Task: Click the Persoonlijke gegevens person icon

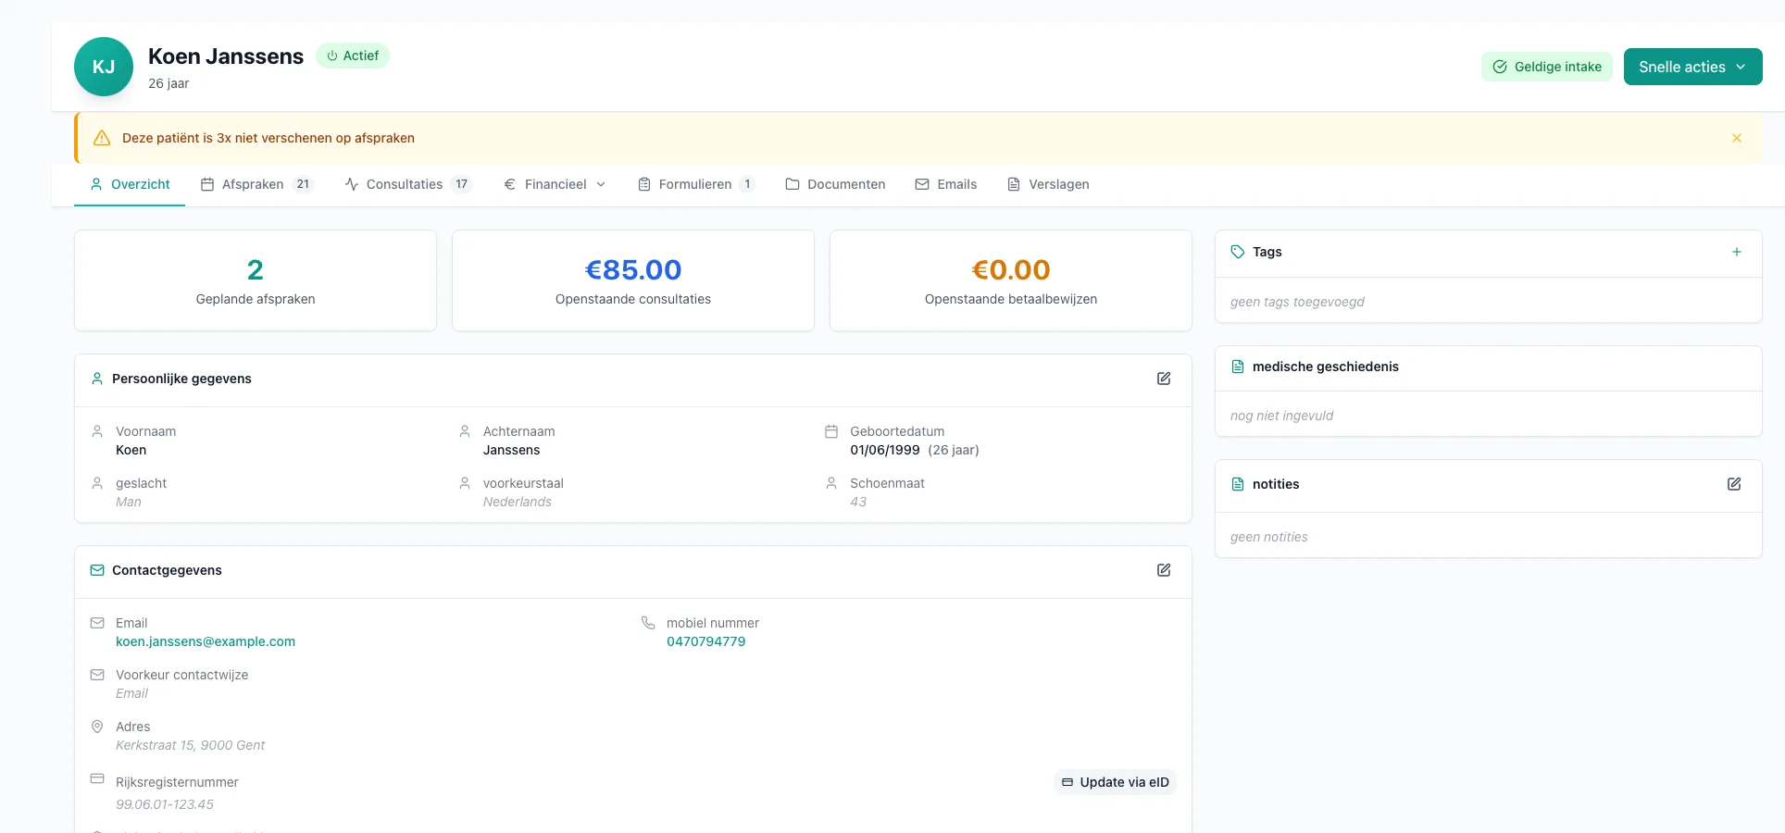Action: tap(97, 379)
